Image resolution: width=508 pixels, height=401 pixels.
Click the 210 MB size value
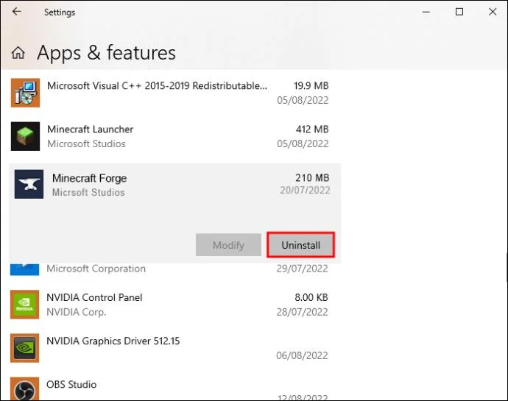(312, 178)
